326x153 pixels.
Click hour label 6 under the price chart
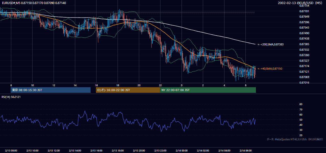[245, 85]
